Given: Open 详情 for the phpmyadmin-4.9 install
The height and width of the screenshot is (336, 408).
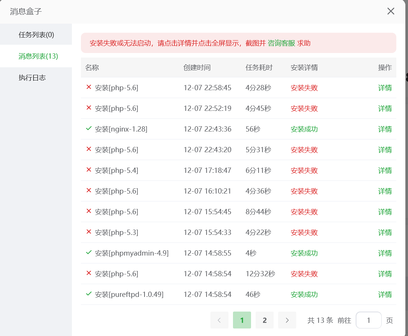Looking at the screenshot, I should (385, 253).
